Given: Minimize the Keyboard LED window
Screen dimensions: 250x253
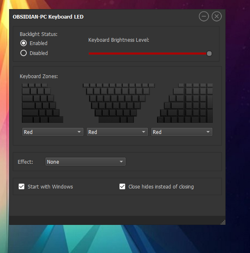Looking at the screenshot, I should pyautogui.click(x=204, y=16).
